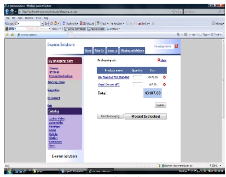Open the Price list navigation tab

pyautogui.click(x=99, y=50)
